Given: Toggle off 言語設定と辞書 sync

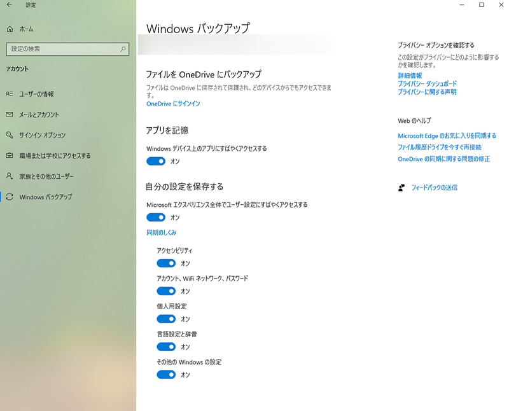Looking at the screenshot, I should pyautogui.click(x=166, y=347).
